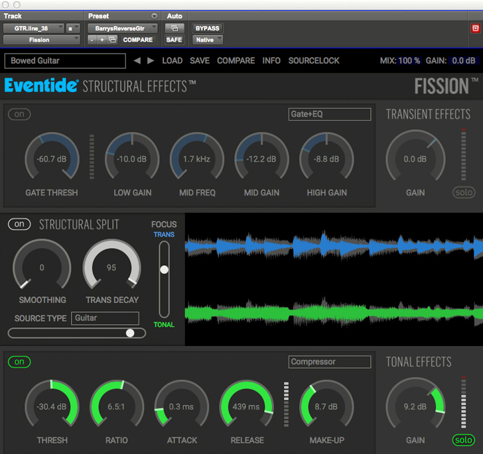Image resolution: width=483 pixels, height=454 pixels.
Task: Click the Source Type horizontal slider handle
Action: point(130,333)
